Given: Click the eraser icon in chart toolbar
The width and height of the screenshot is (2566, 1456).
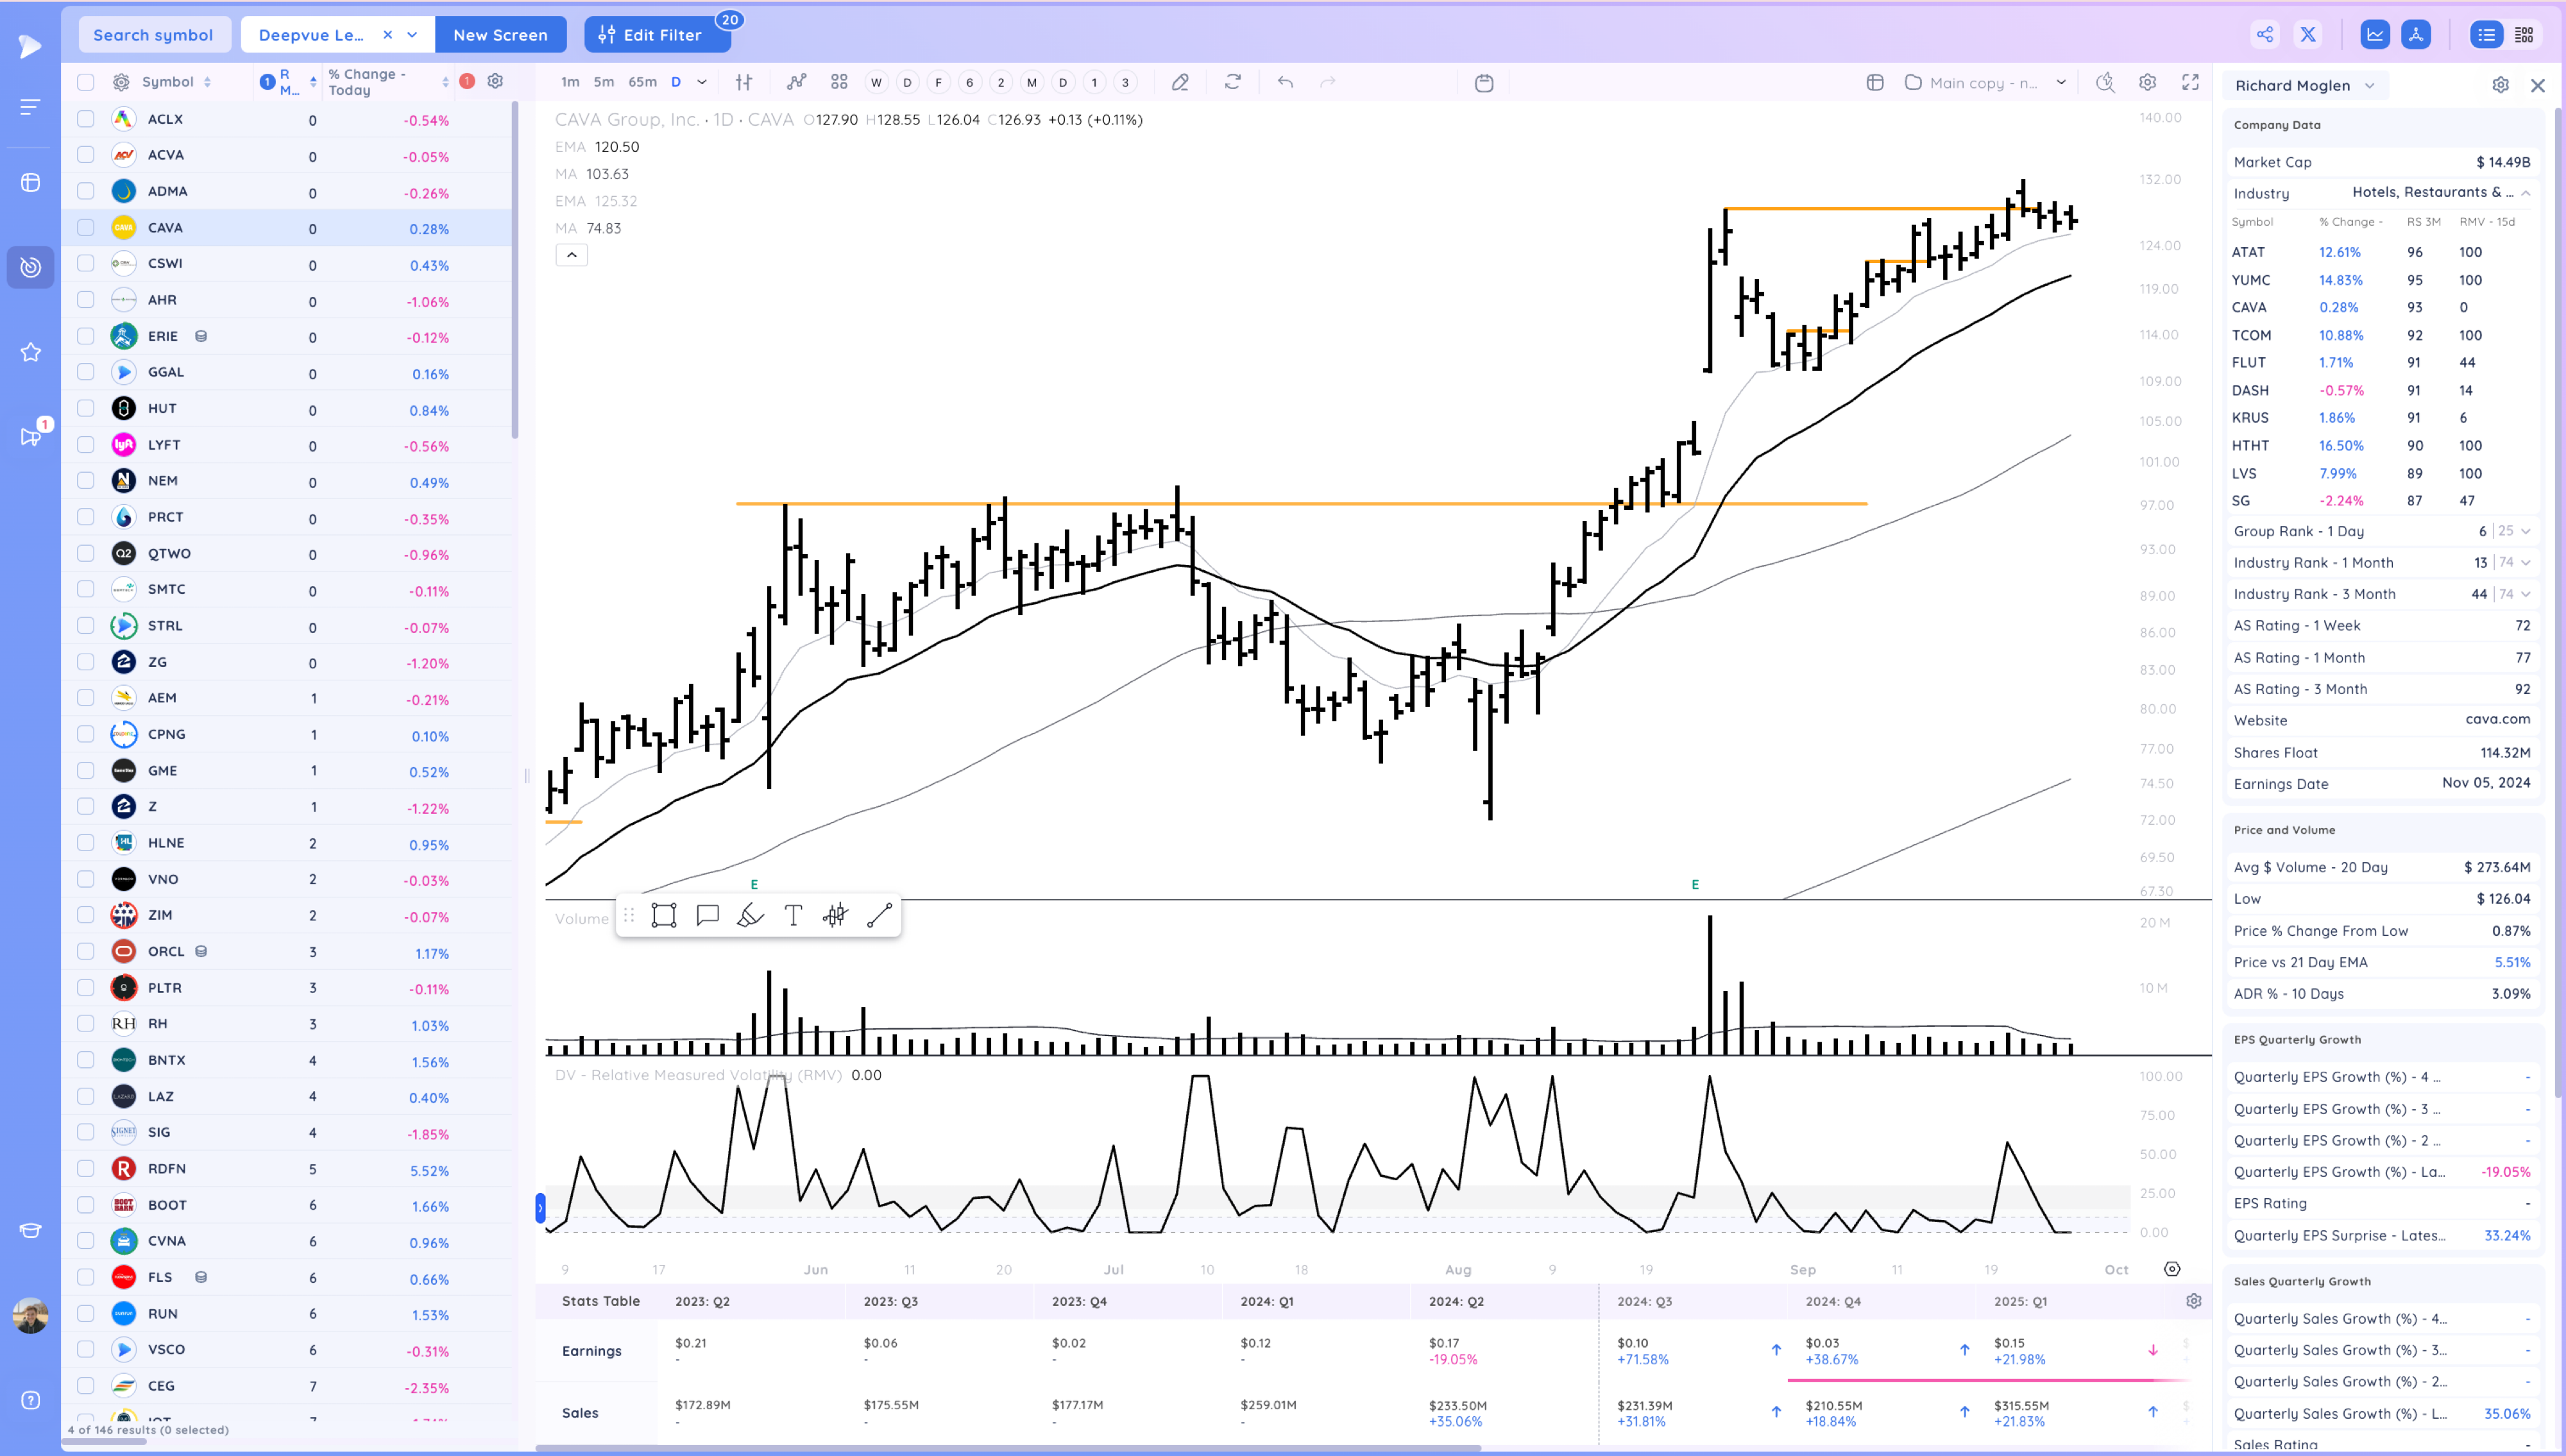Looking at the screenshot, I should pyautogui.click(x=1180, y=83).
